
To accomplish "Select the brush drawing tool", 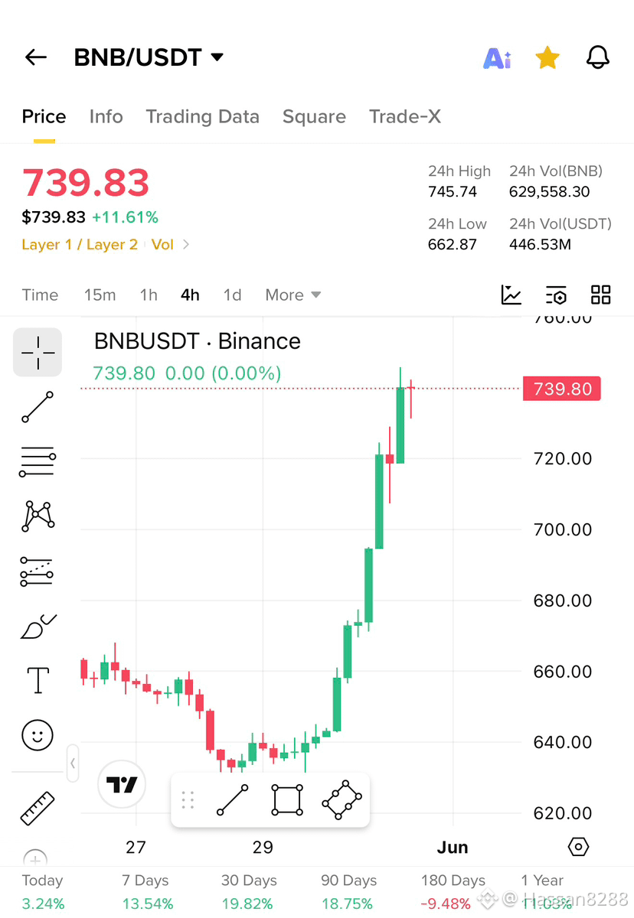I will click(38, 627).
